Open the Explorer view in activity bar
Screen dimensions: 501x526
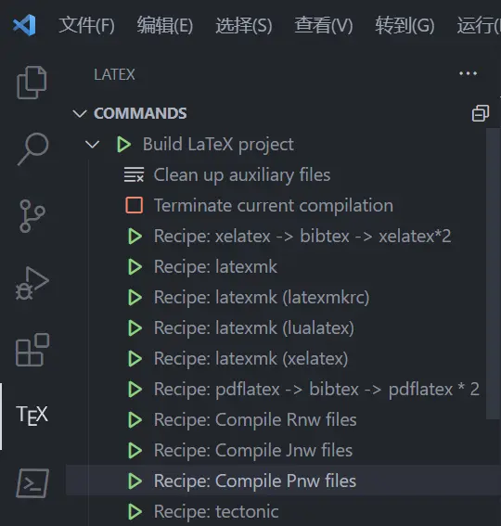click(32, 83)
